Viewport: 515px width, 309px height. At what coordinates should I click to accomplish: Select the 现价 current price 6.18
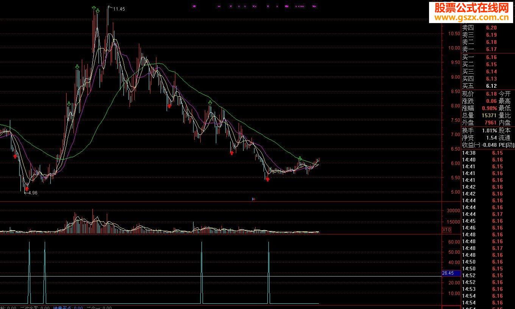[x=491, y=93]
